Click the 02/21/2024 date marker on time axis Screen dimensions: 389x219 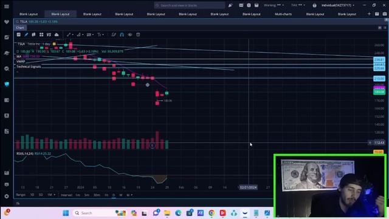248,187
